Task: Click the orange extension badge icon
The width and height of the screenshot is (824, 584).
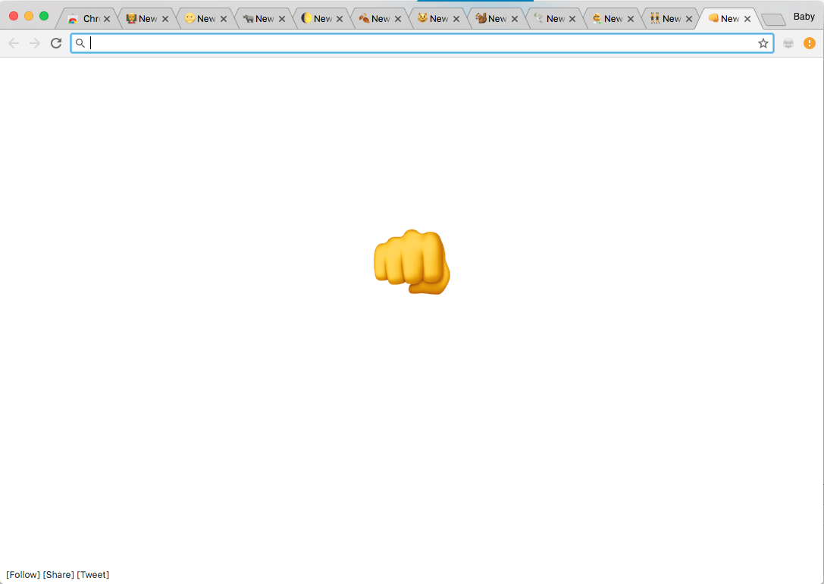Action: tap(810, 43)
